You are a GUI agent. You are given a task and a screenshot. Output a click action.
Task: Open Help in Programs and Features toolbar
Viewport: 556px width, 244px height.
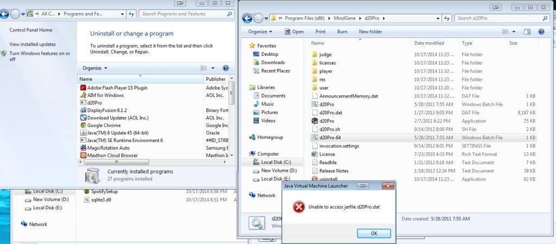225,68
